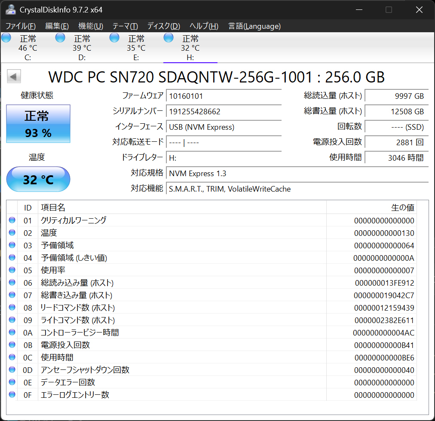Click the CrystalDiskInfo application icon in the title bar

(x=10, y=9)
